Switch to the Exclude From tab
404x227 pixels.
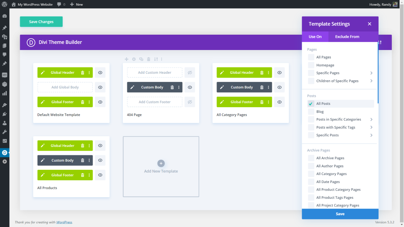click(347, 37)
